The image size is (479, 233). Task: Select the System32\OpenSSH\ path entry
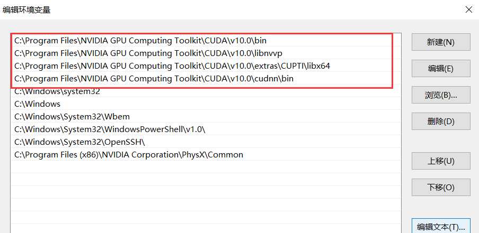pos(79,142)
